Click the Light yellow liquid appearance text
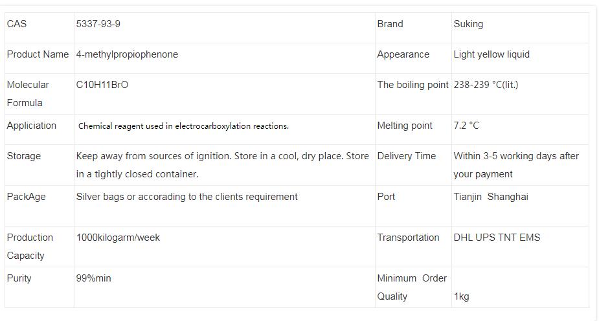This screenshot has width=599, height=321. 492,54
